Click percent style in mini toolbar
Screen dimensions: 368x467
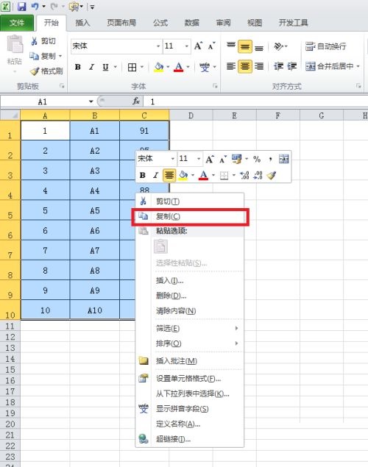(x=257, y=159)
